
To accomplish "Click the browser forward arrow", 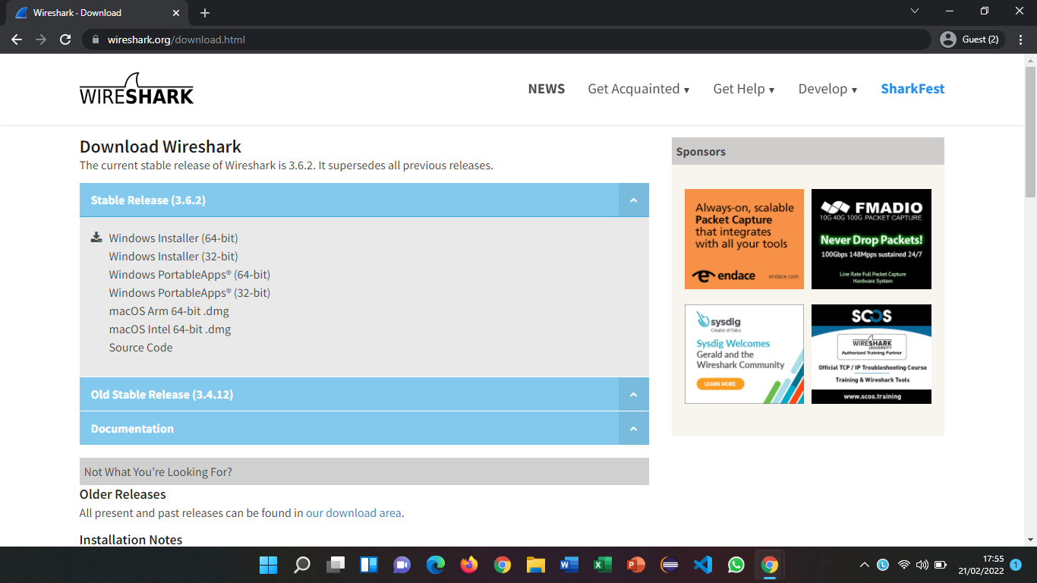I will [41, 39].
